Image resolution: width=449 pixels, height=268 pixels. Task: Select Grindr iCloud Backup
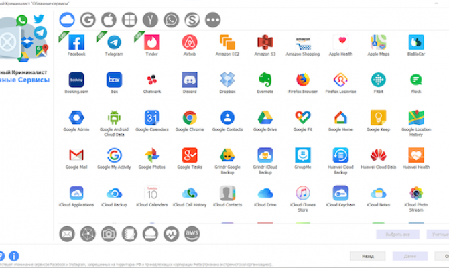click(265, 155)
